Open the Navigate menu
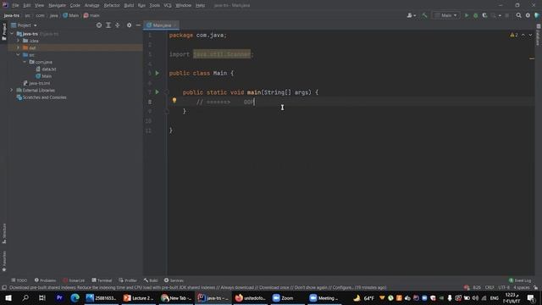This screenshot has height=305, width=542. [x=57, y=5]
